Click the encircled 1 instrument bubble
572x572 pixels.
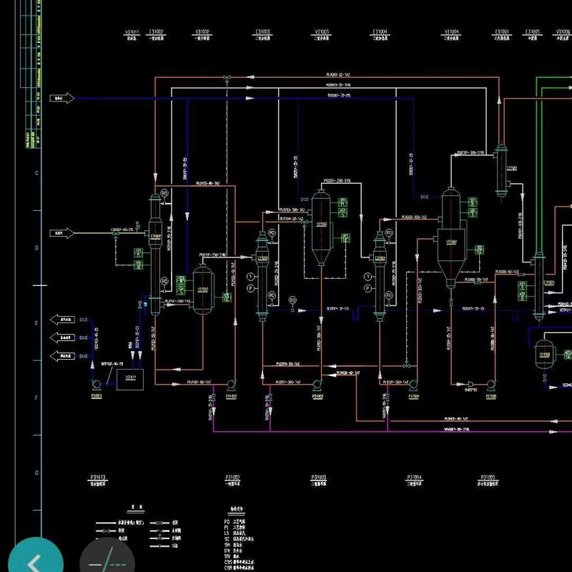pos(251,276)
